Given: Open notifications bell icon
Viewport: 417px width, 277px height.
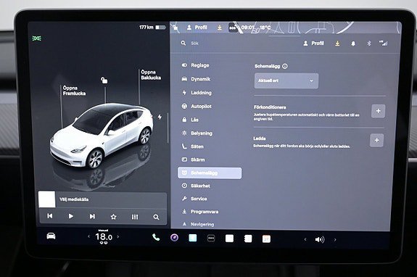Looking at the screenshot, I should (x=353, y=44).
